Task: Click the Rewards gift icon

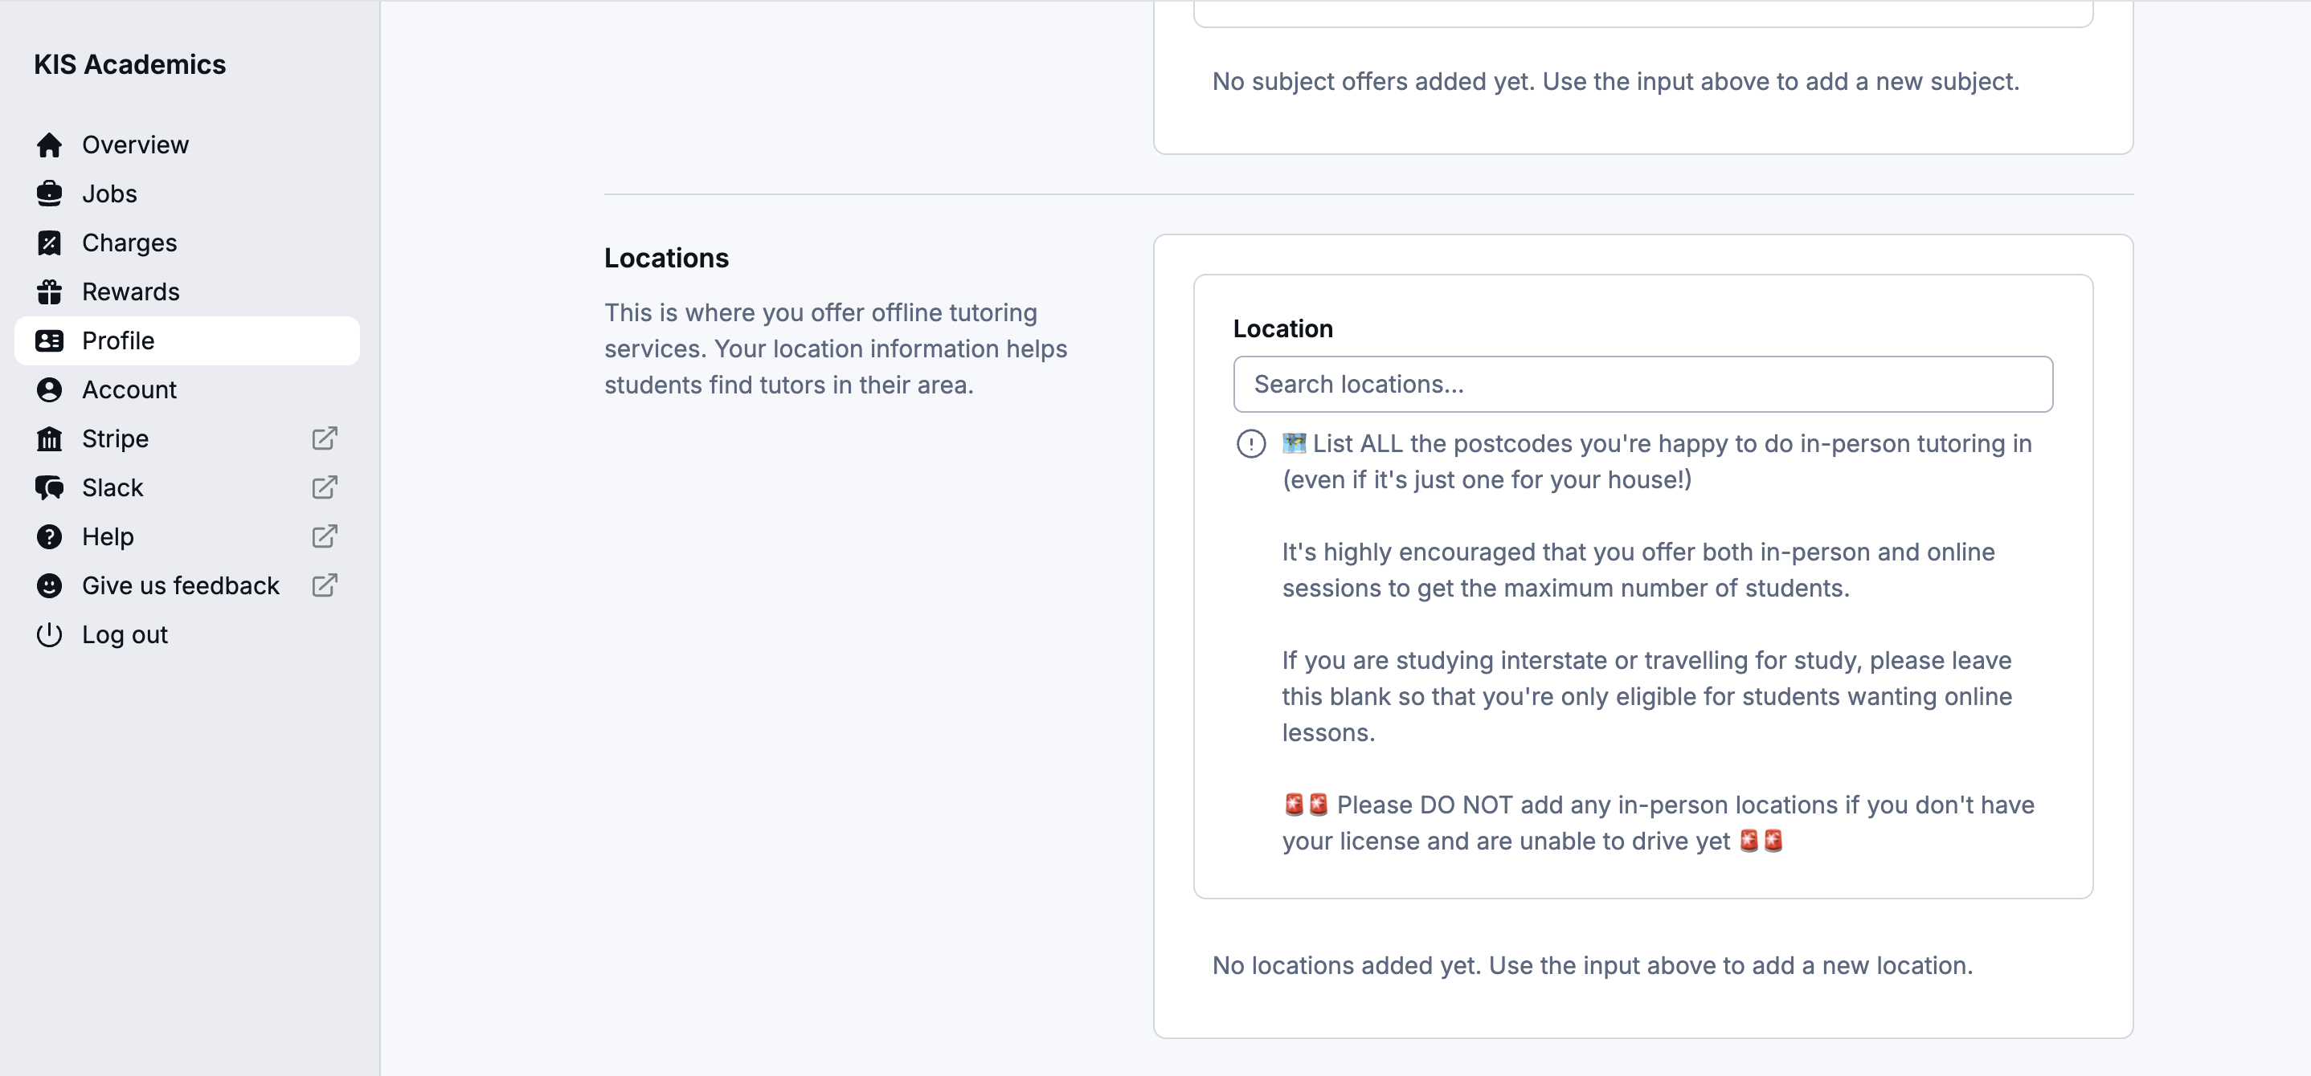Action: (49, 292)
